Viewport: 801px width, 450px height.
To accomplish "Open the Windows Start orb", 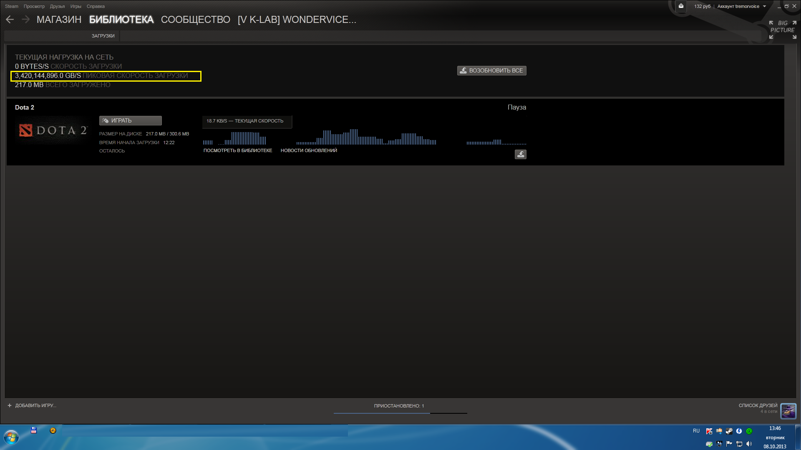I will [x=11, y=437].
